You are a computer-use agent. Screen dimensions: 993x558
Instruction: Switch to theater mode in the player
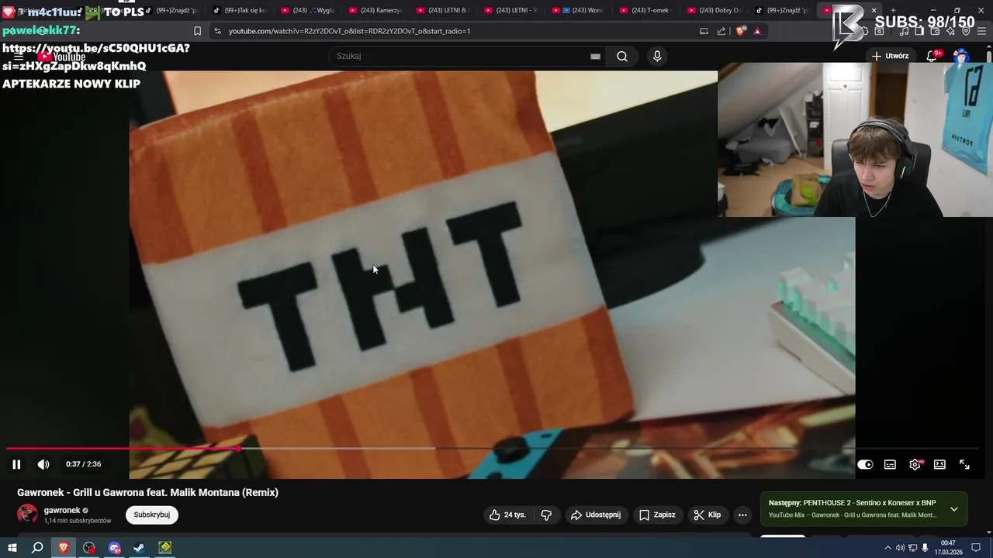(x=939, y=464)
